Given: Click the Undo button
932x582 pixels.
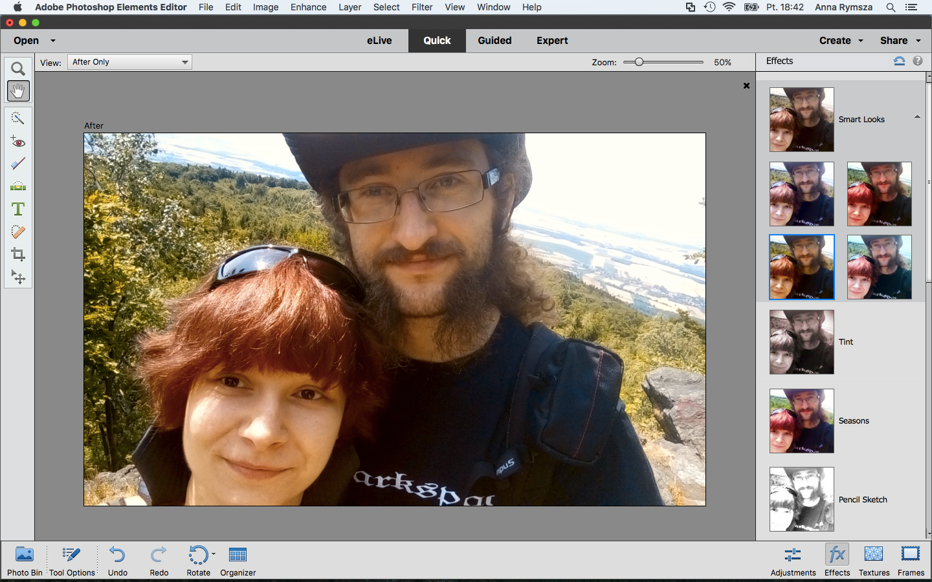Looking at the screenshot, I should pyautogui.click(x=118, y=561).
